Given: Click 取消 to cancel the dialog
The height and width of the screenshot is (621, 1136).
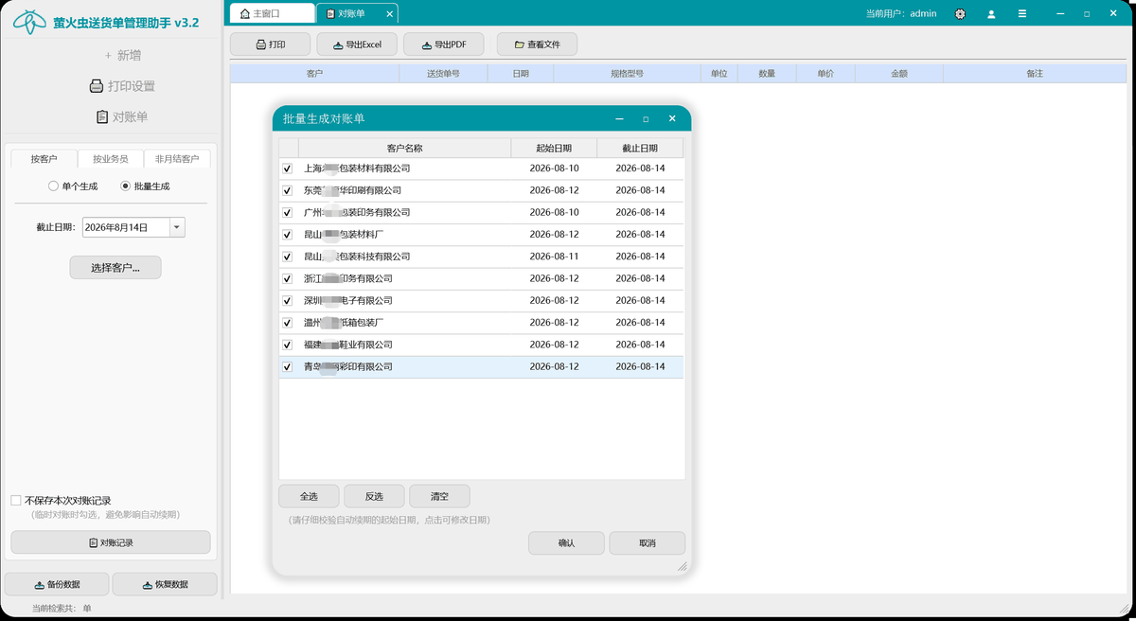Looking at the screenshot, I should [x=648, y=542].
